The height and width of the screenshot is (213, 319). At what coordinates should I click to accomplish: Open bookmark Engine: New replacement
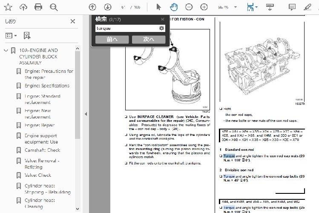coord(37,113)
